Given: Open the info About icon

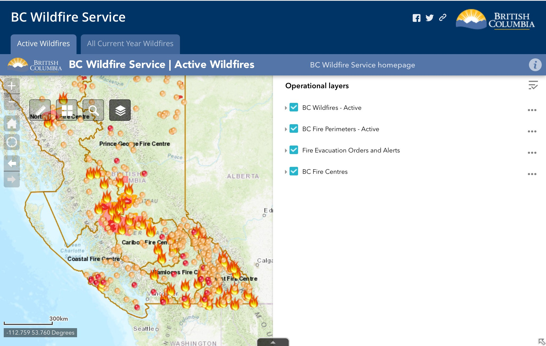Looking at the screenshot, I should pyautogui.click(x=535, y=65).
